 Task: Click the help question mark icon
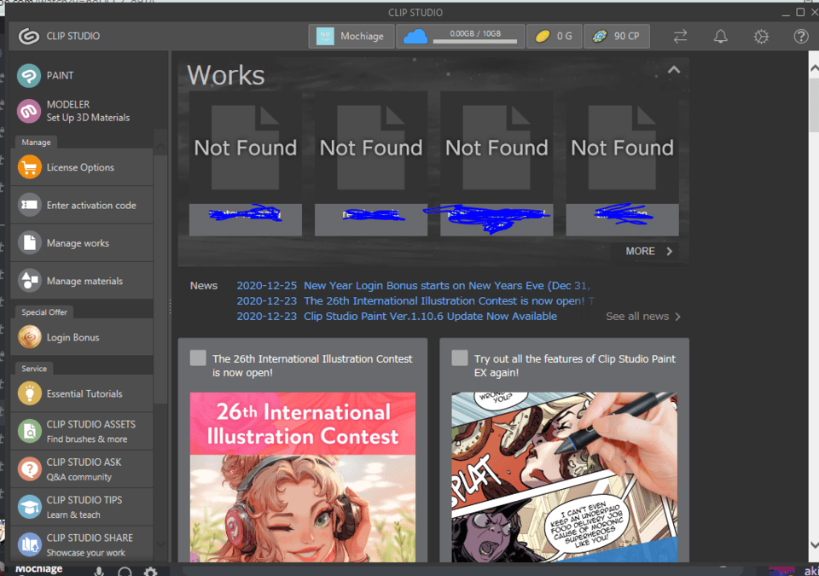[x=800, y=37]
